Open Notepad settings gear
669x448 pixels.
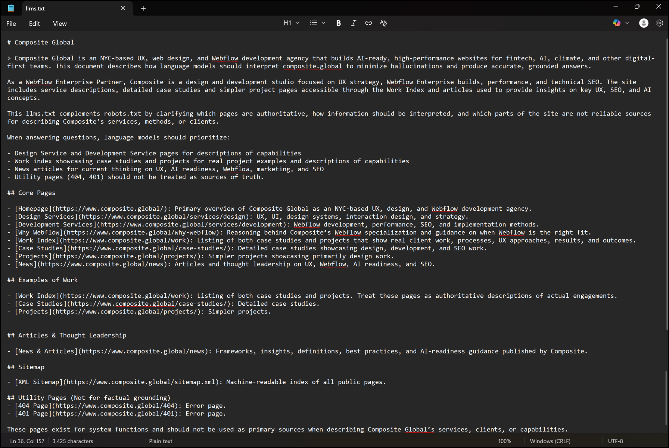point(660,23)
